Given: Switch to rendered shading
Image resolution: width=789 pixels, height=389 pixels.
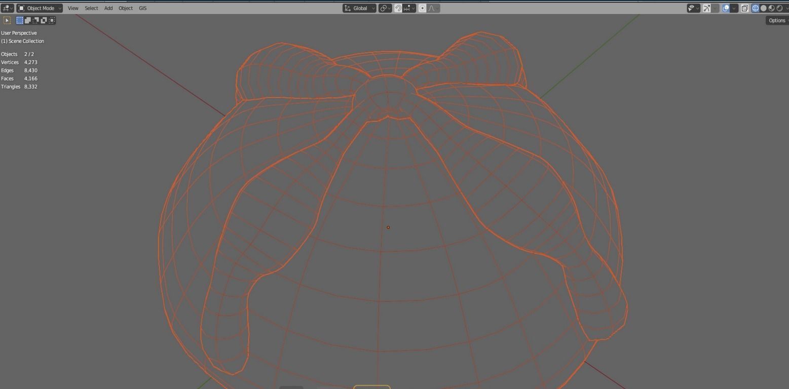Looking at the screenshot, I should tap(780, 8).
